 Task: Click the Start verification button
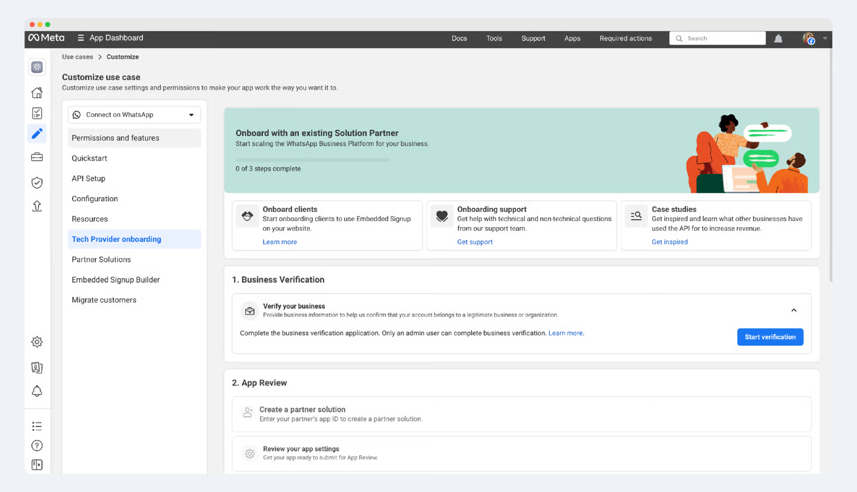point(770,337)
